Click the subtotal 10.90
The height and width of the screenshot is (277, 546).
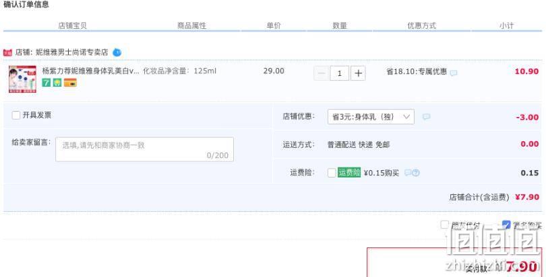pos(526,71)
